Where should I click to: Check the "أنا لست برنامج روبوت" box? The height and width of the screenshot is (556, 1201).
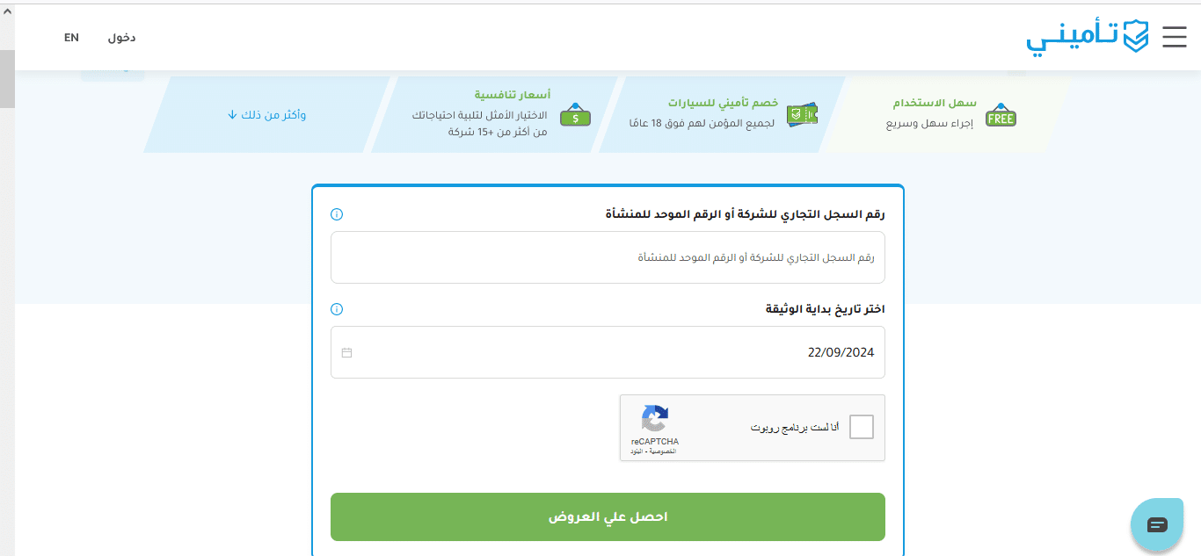(862, 427)
